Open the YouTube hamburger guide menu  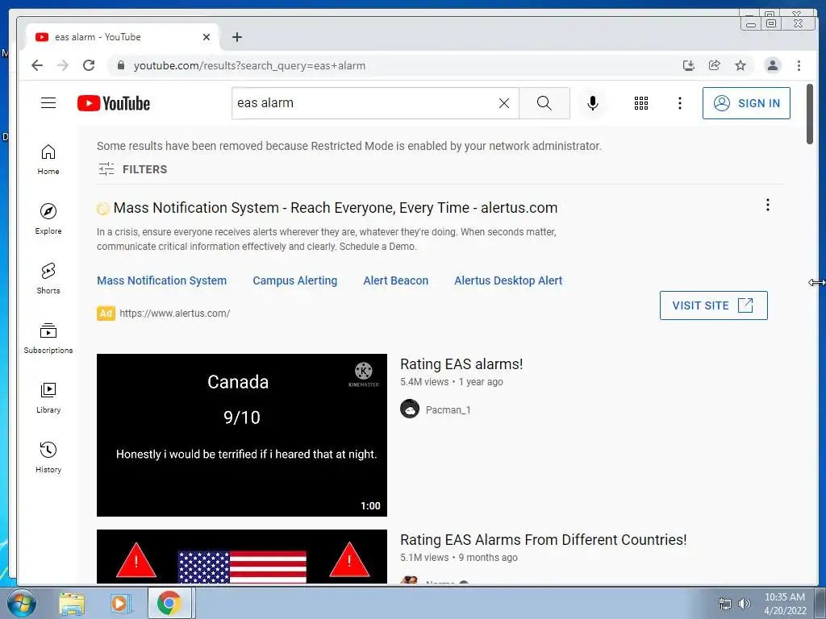click(x=48, y=102)
